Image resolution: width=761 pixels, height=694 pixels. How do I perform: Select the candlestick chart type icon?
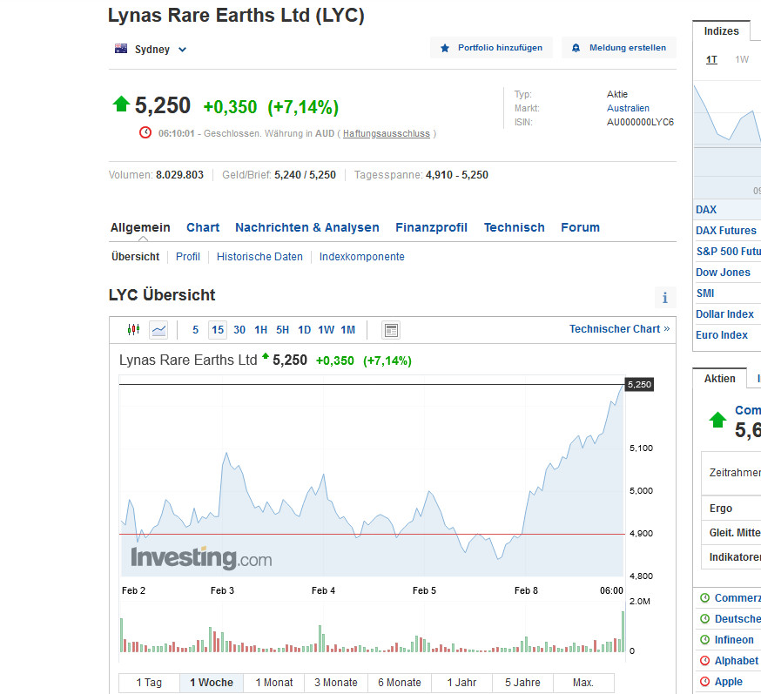(133, 330)
